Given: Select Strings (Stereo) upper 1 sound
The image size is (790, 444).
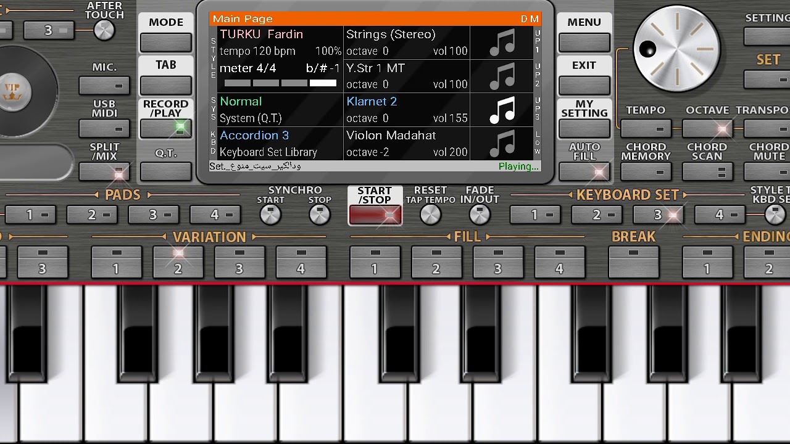Looking at the screenshot, I should pyautogui.click(x=407, y=43).
